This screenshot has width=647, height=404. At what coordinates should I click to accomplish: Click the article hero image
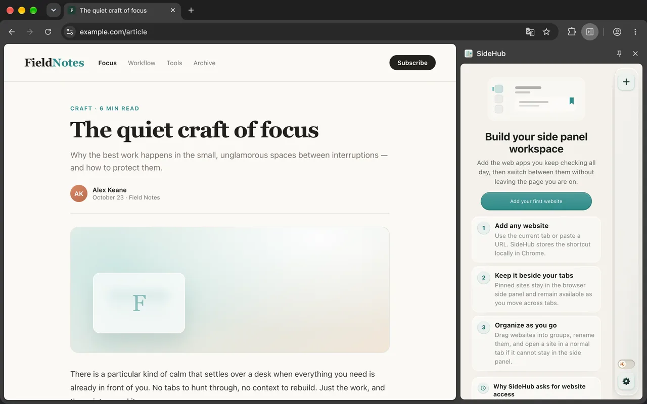tap(230, 290)
